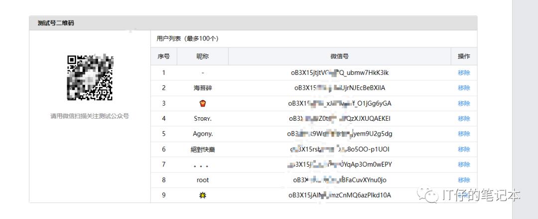The image size is (538, 219).
Task: Click 移除 link for user 海苔碎
Action: pyautogui.click(x=464, y=88)
